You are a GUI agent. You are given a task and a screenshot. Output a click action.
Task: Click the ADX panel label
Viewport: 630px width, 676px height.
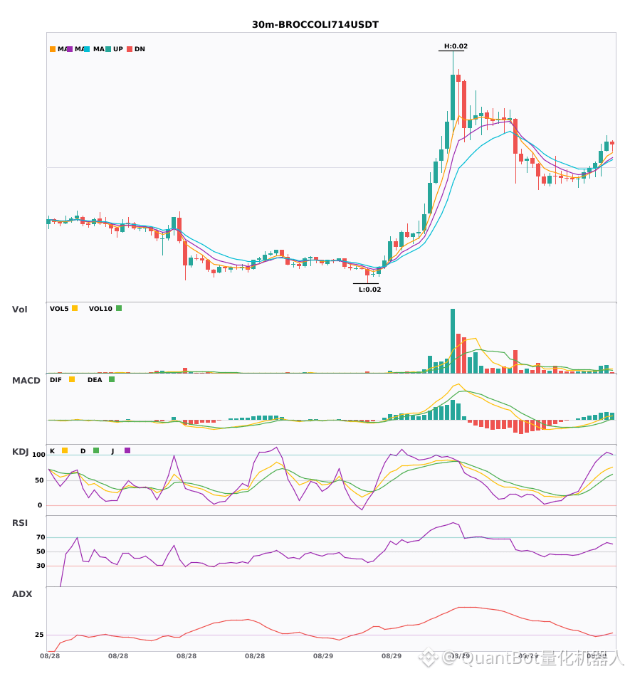tap(22, 593)
